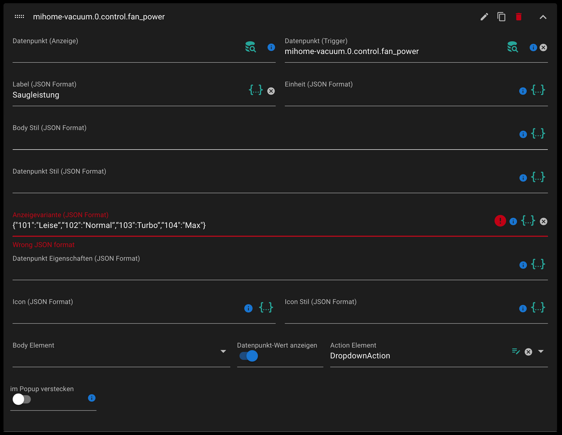The width and height of the screenshot is (562, 435).
Task: Clear the Saugleistung label value
Action: (271, 91)
